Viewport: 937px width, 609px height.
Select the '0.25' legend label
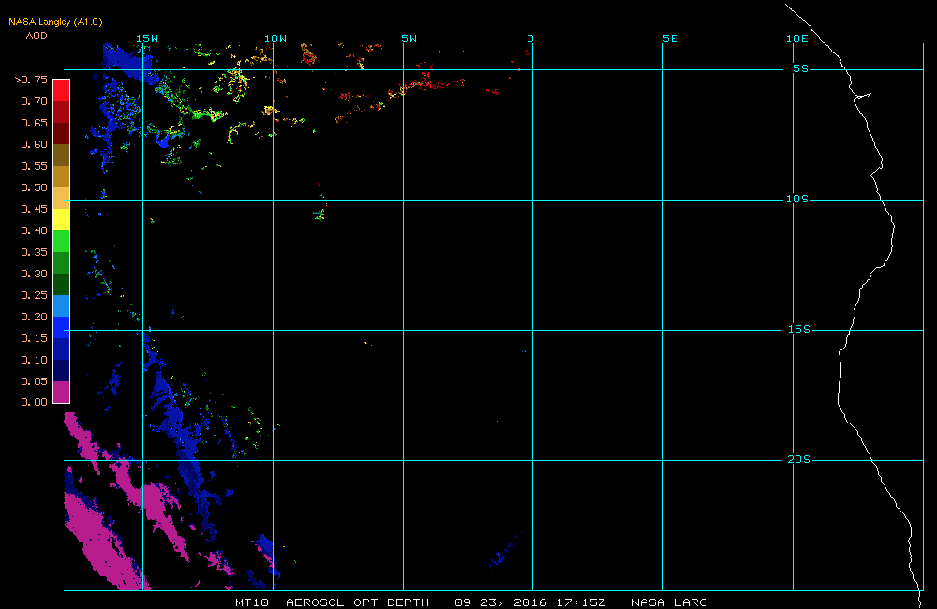click(x=34, y=295)
